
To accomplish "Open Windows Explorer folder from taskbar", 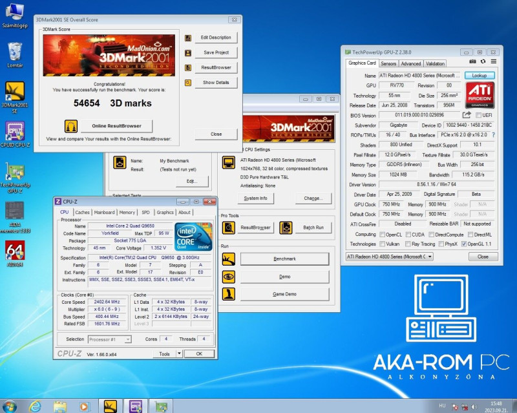I will point(59,407).
